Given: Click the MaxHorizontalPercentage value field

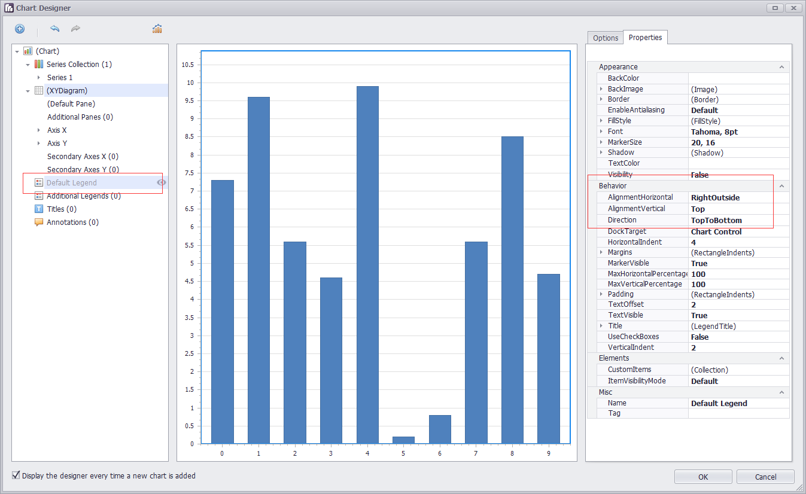Looking at the screenshot, I should pos(738,274).
